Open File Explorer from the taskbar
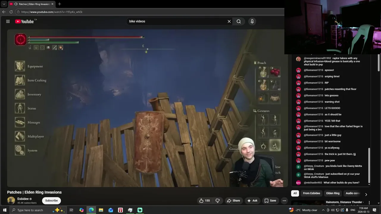This screenshot has height=214, width=381. [x=101, y=210]
